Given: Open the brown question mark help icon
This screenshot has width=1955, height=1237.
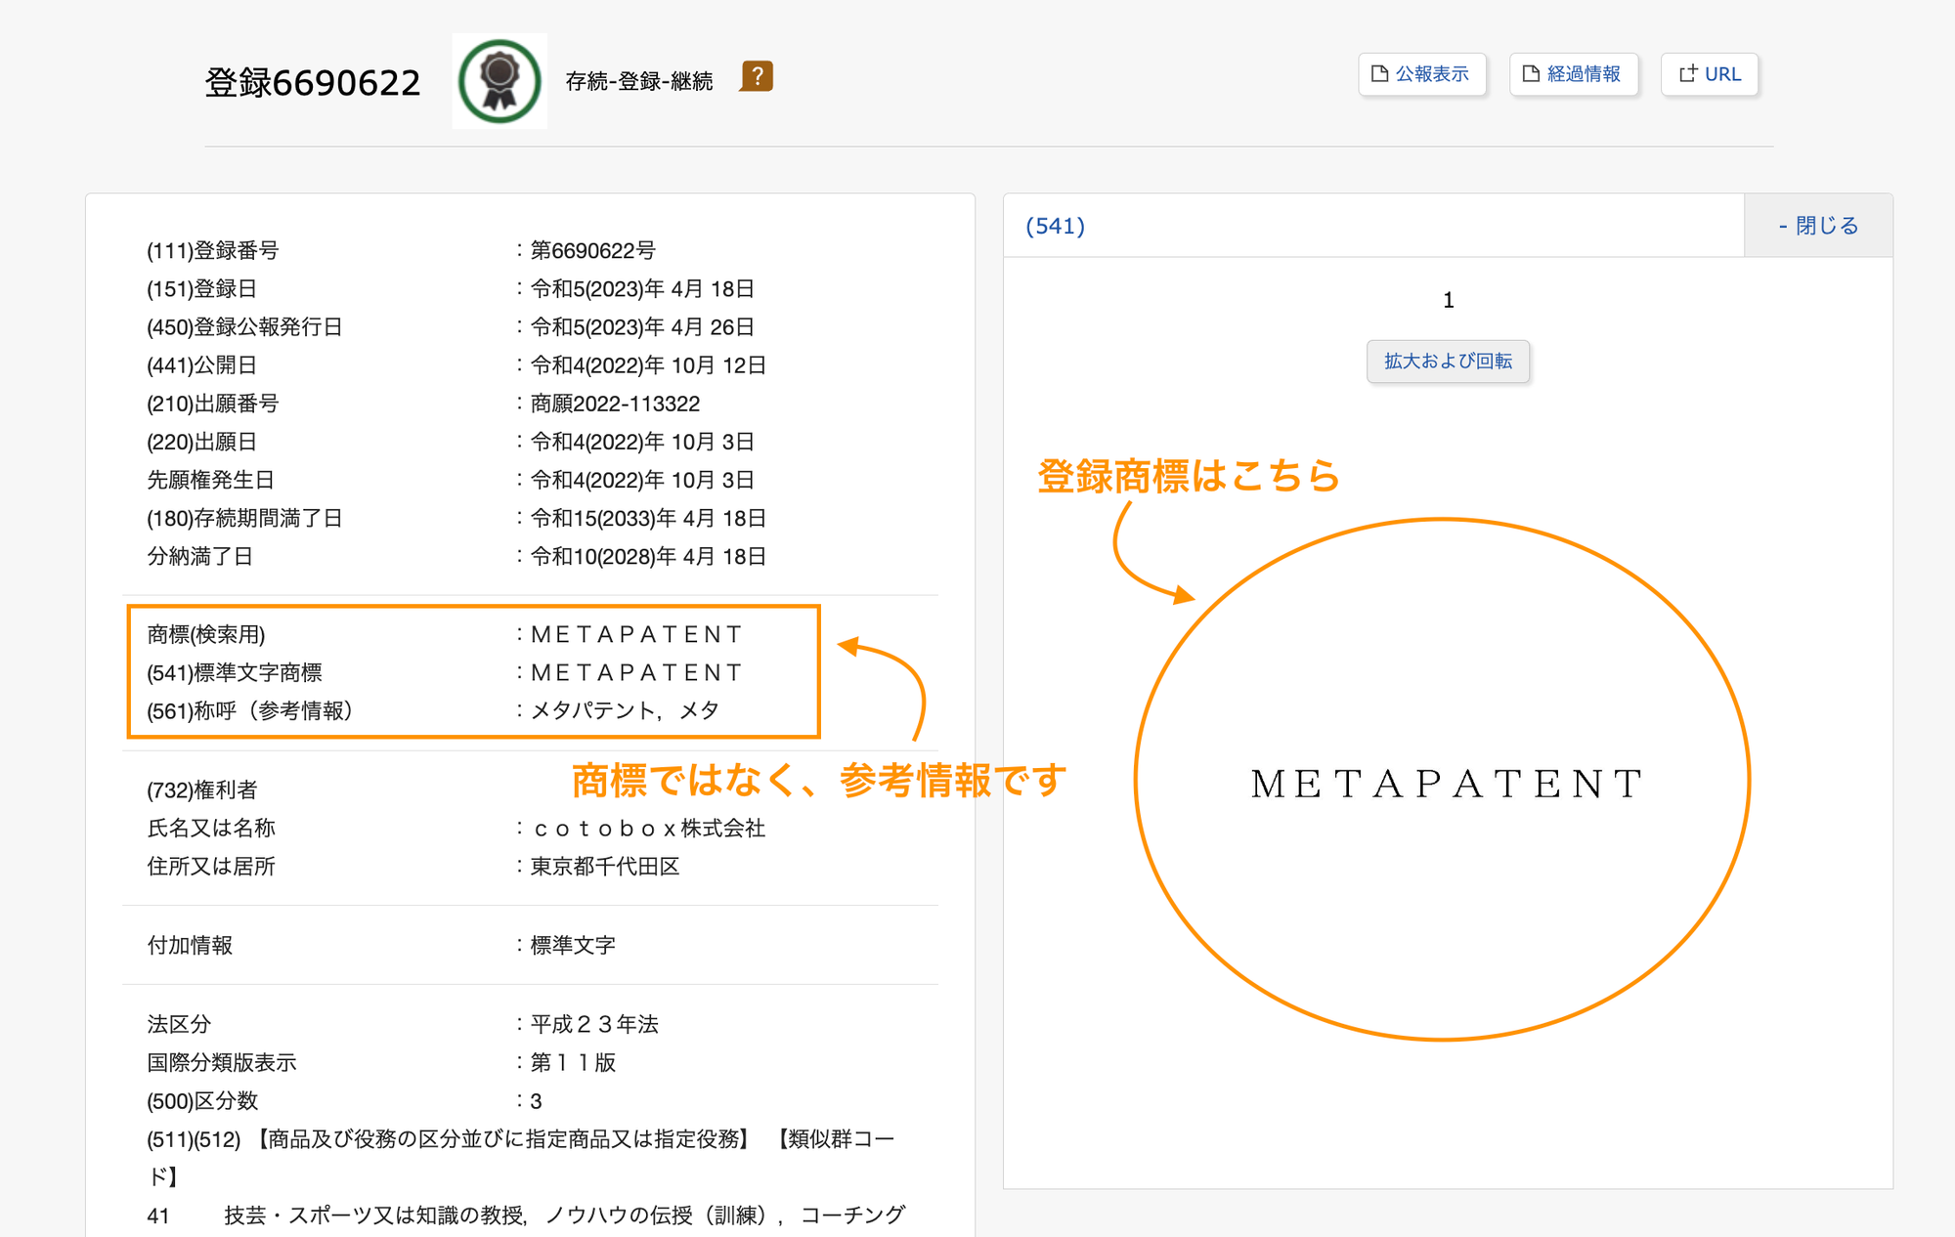Looking at the screenshot, I should 757,76.
